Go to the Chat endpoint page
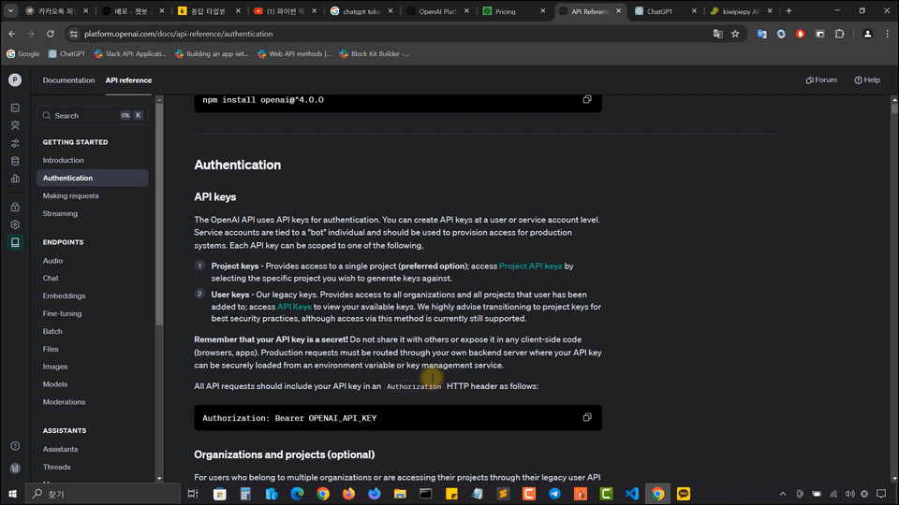The image size is (899, 505). tap(51, 278)
